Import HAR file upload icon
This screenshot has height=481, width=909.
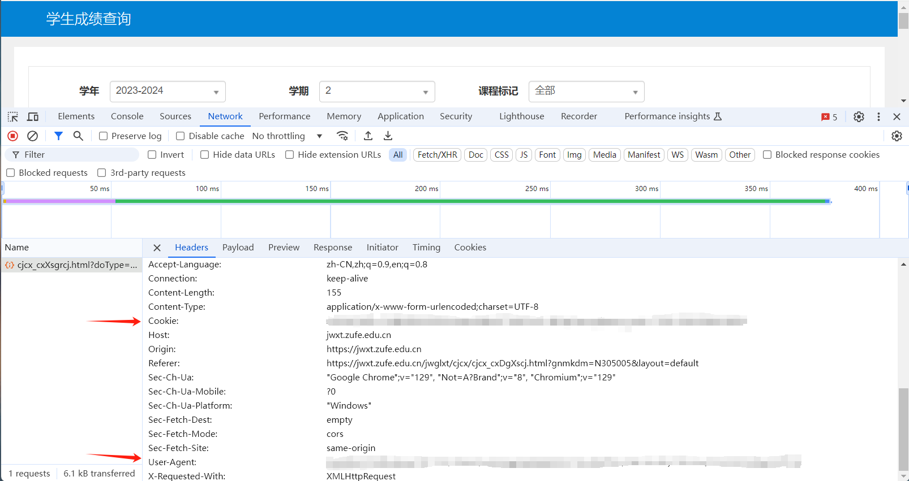368,136
